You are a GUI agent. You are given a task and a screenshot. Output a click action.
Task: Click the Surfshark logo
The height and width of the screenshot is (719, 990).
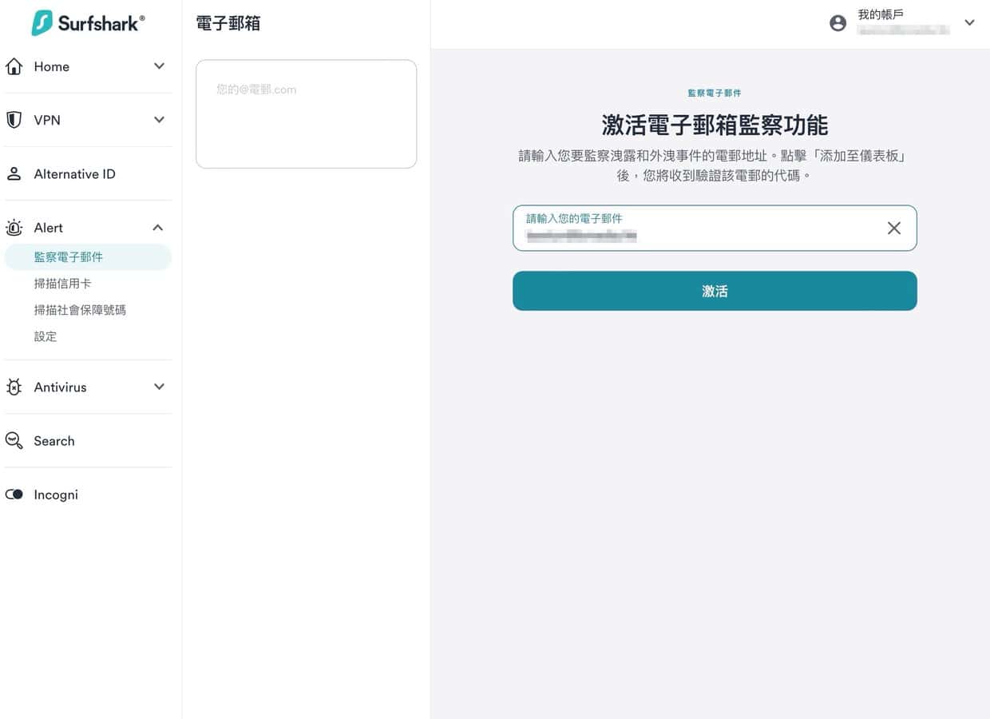point(88,23)
